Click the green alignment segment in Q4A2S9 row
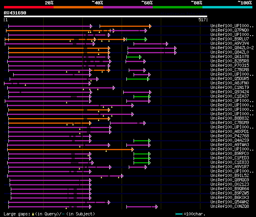 coord(142,141)
